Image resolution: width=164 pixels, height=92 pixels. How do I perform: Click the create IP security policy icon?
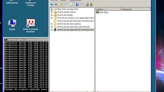click(87, 5)
